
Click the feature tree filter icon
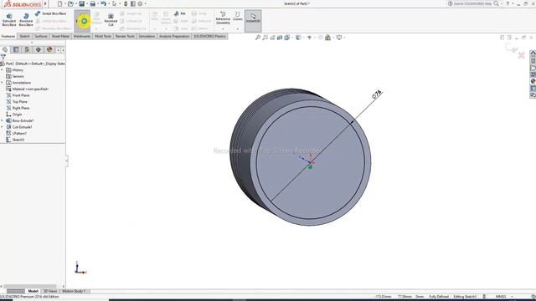click(x=3, y=57)
